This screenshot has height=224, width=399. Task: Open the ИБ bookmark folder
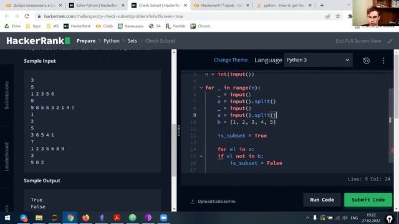click(x=52, y=26)
